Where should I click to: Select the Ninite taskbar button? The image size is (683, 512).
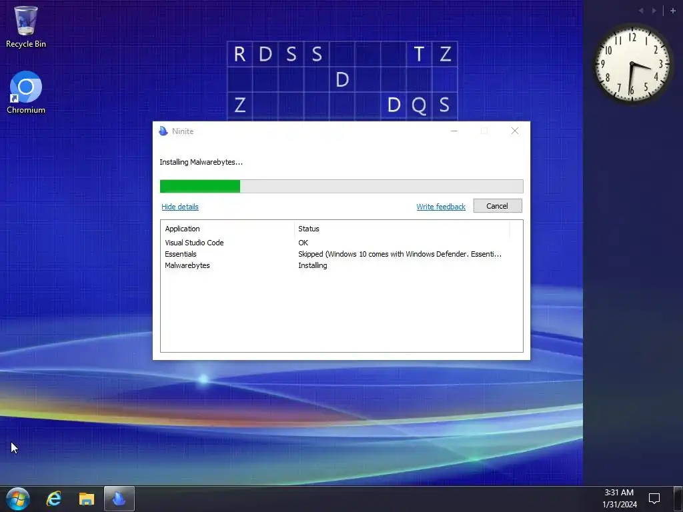click(119, 499)
